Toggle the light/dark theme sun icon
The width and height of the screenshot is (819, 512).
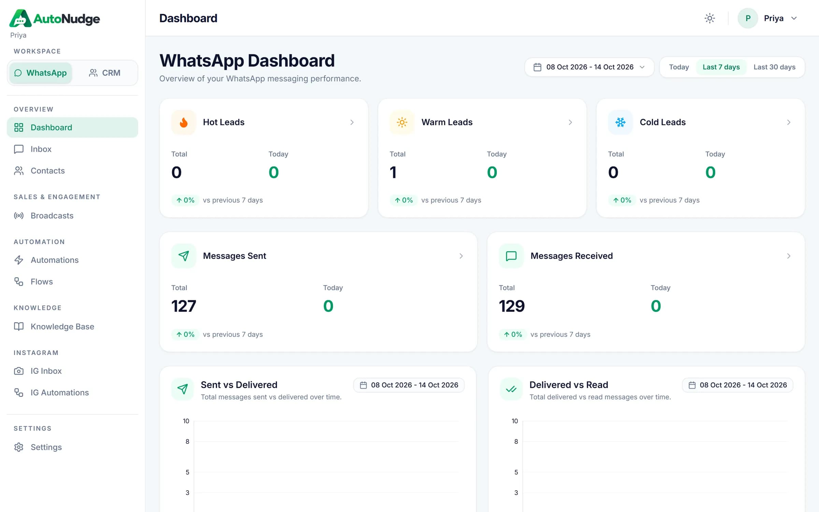(709, 18)
